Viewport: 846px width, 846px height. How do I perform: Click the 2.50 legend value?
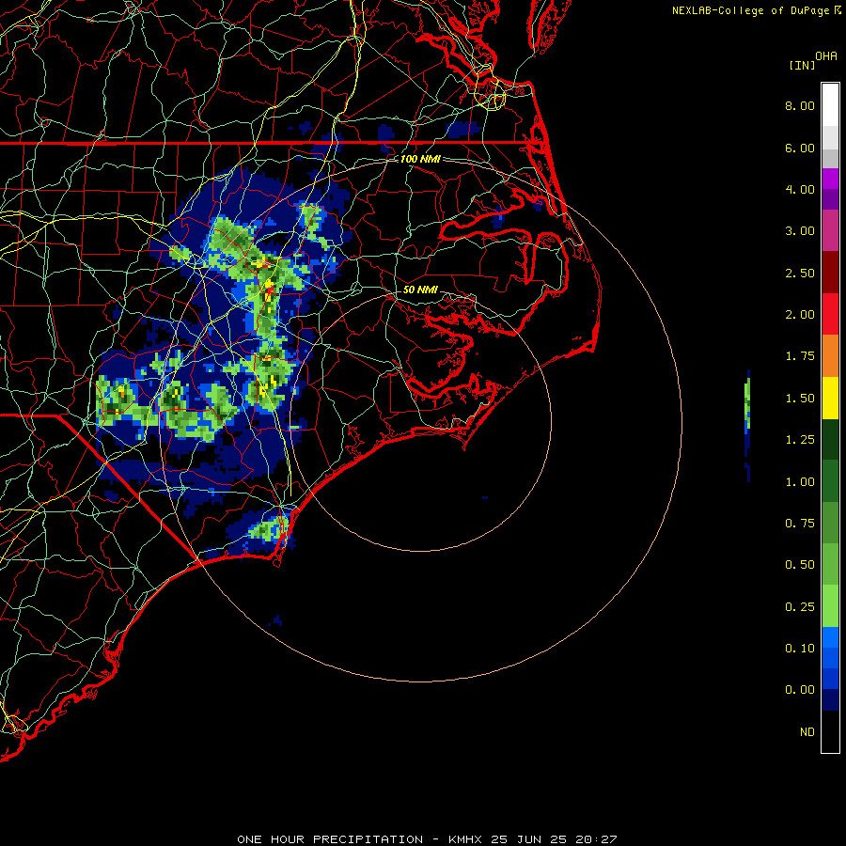click(x=800, y=273)
